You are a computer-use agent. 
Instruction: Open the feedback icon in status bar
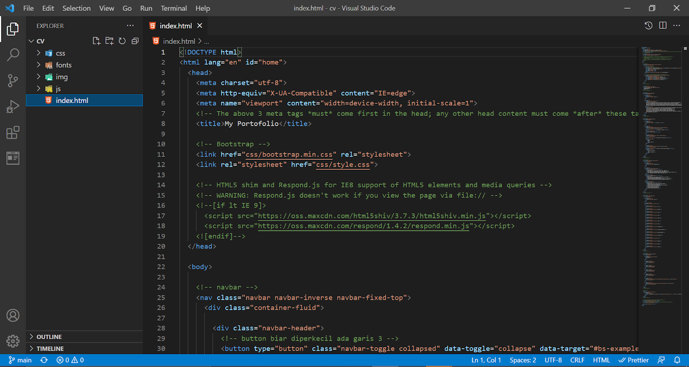pos(661,360)
